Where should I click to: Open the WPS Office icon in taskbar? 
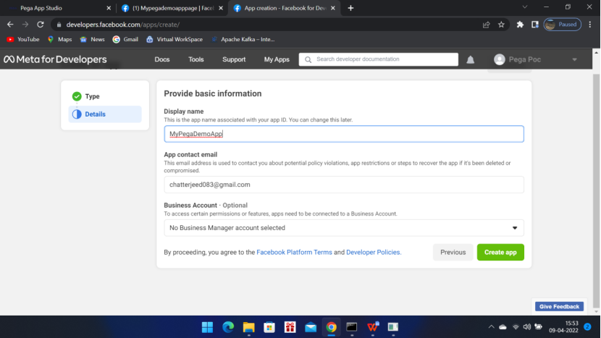tap(373, 327)
